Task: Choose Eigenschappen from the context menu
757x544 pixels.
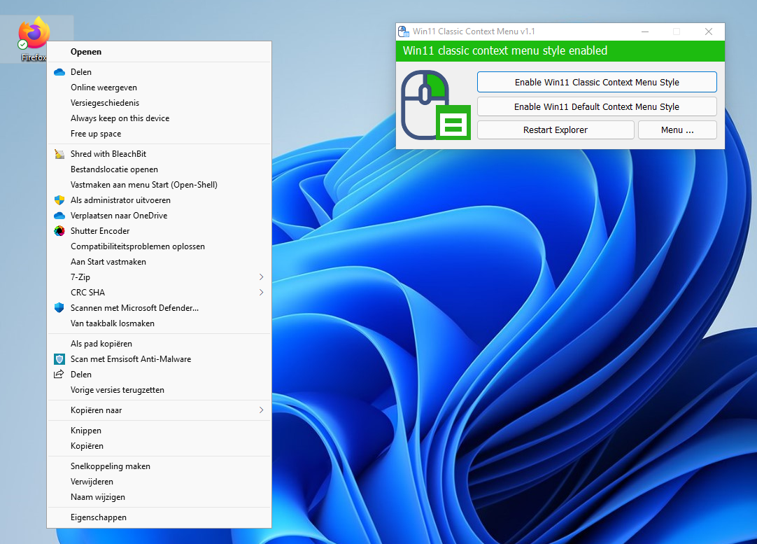Action: (99, 517)
